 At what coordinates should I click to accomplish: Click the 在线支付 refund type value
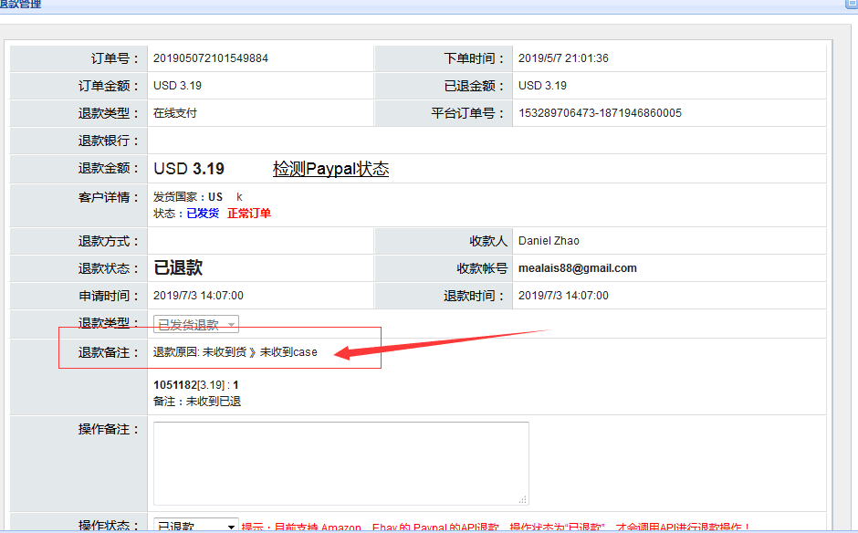(x=175, y=113)
